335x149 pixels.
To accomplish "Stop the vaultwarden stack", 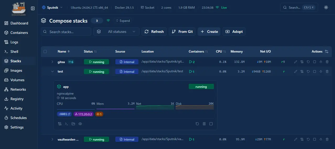I will coord(315,140).
